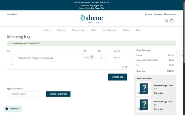This screenshot has height=115, width=185.
Task: Click the Find a Retailer pin icon
Action: pos(165,14)
